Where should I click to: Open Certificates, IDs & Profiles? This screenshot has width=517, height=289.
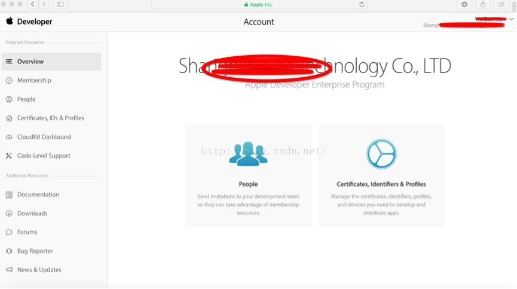pos(51,118)
